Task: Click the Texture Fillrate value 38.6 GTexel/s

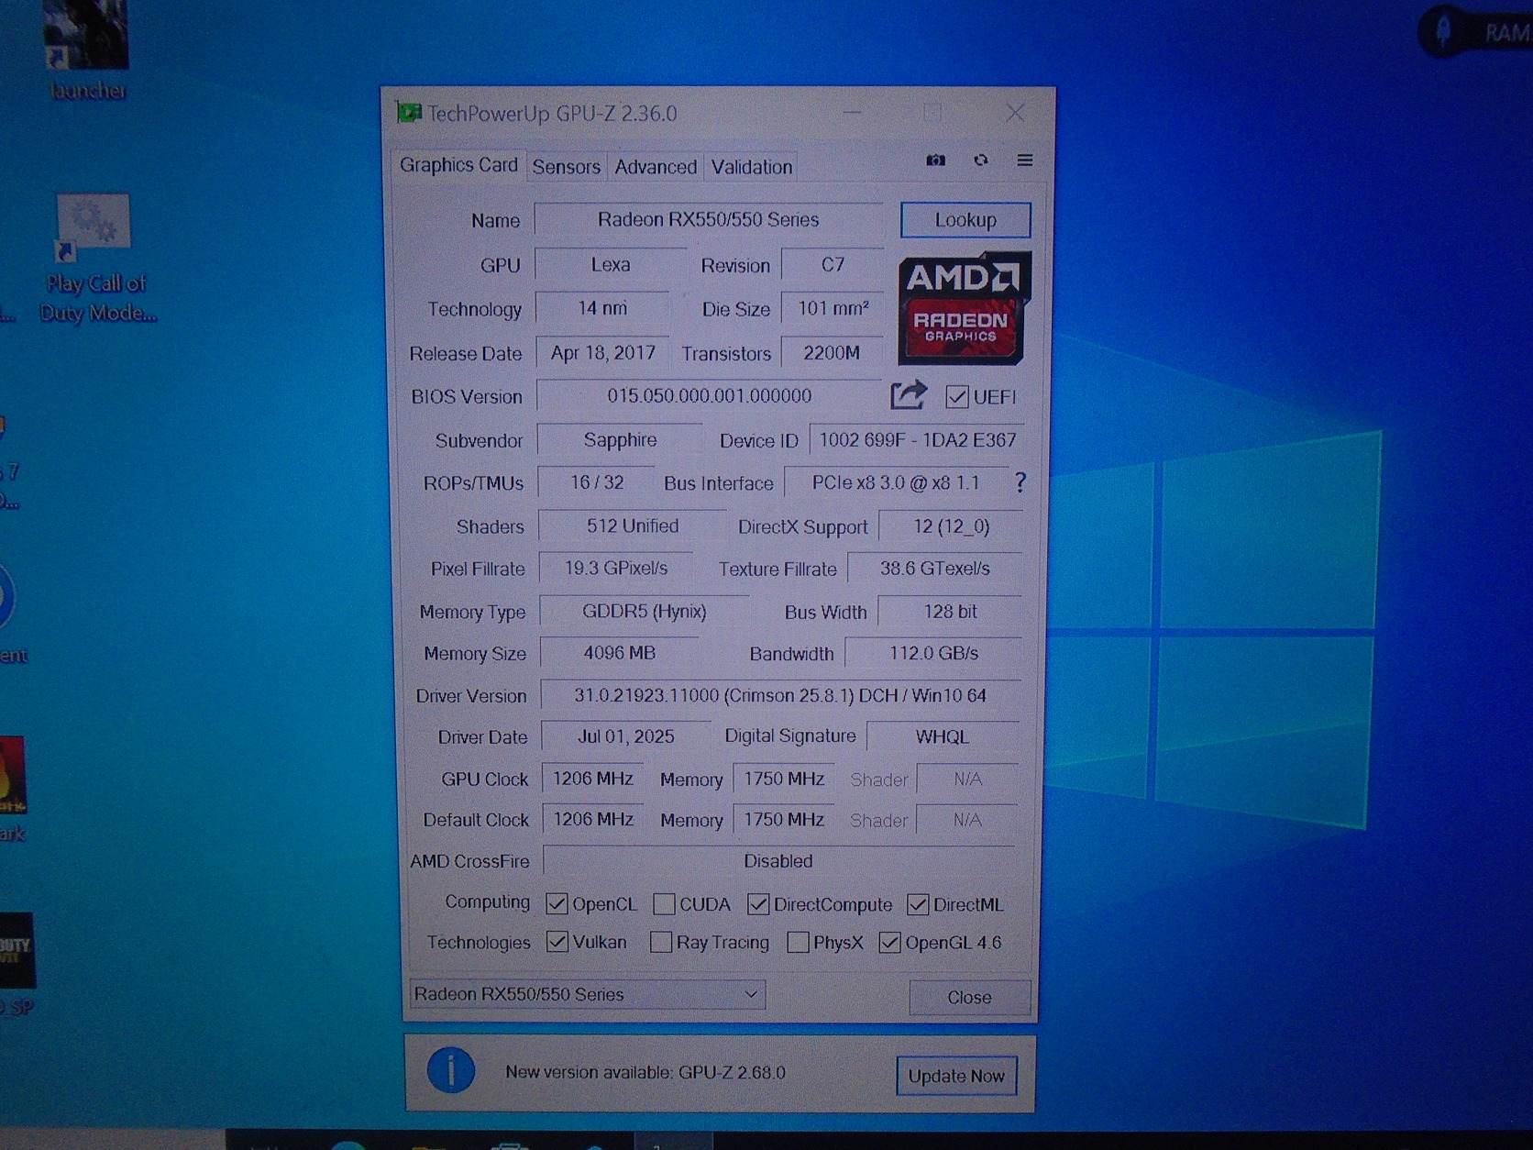Action: point(935,568)
